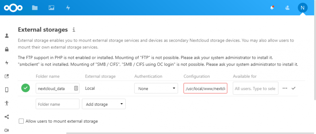Image resolution: width=316 pixels, height=134 pixels.
Task: Save storage with the checkmark icon
Action: click(293, 88)
